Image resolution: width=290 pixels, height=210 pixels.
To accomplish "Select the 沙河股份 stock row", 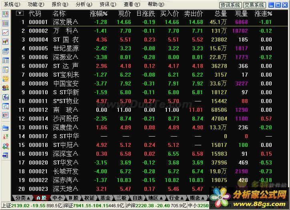I will click(150, 119).
